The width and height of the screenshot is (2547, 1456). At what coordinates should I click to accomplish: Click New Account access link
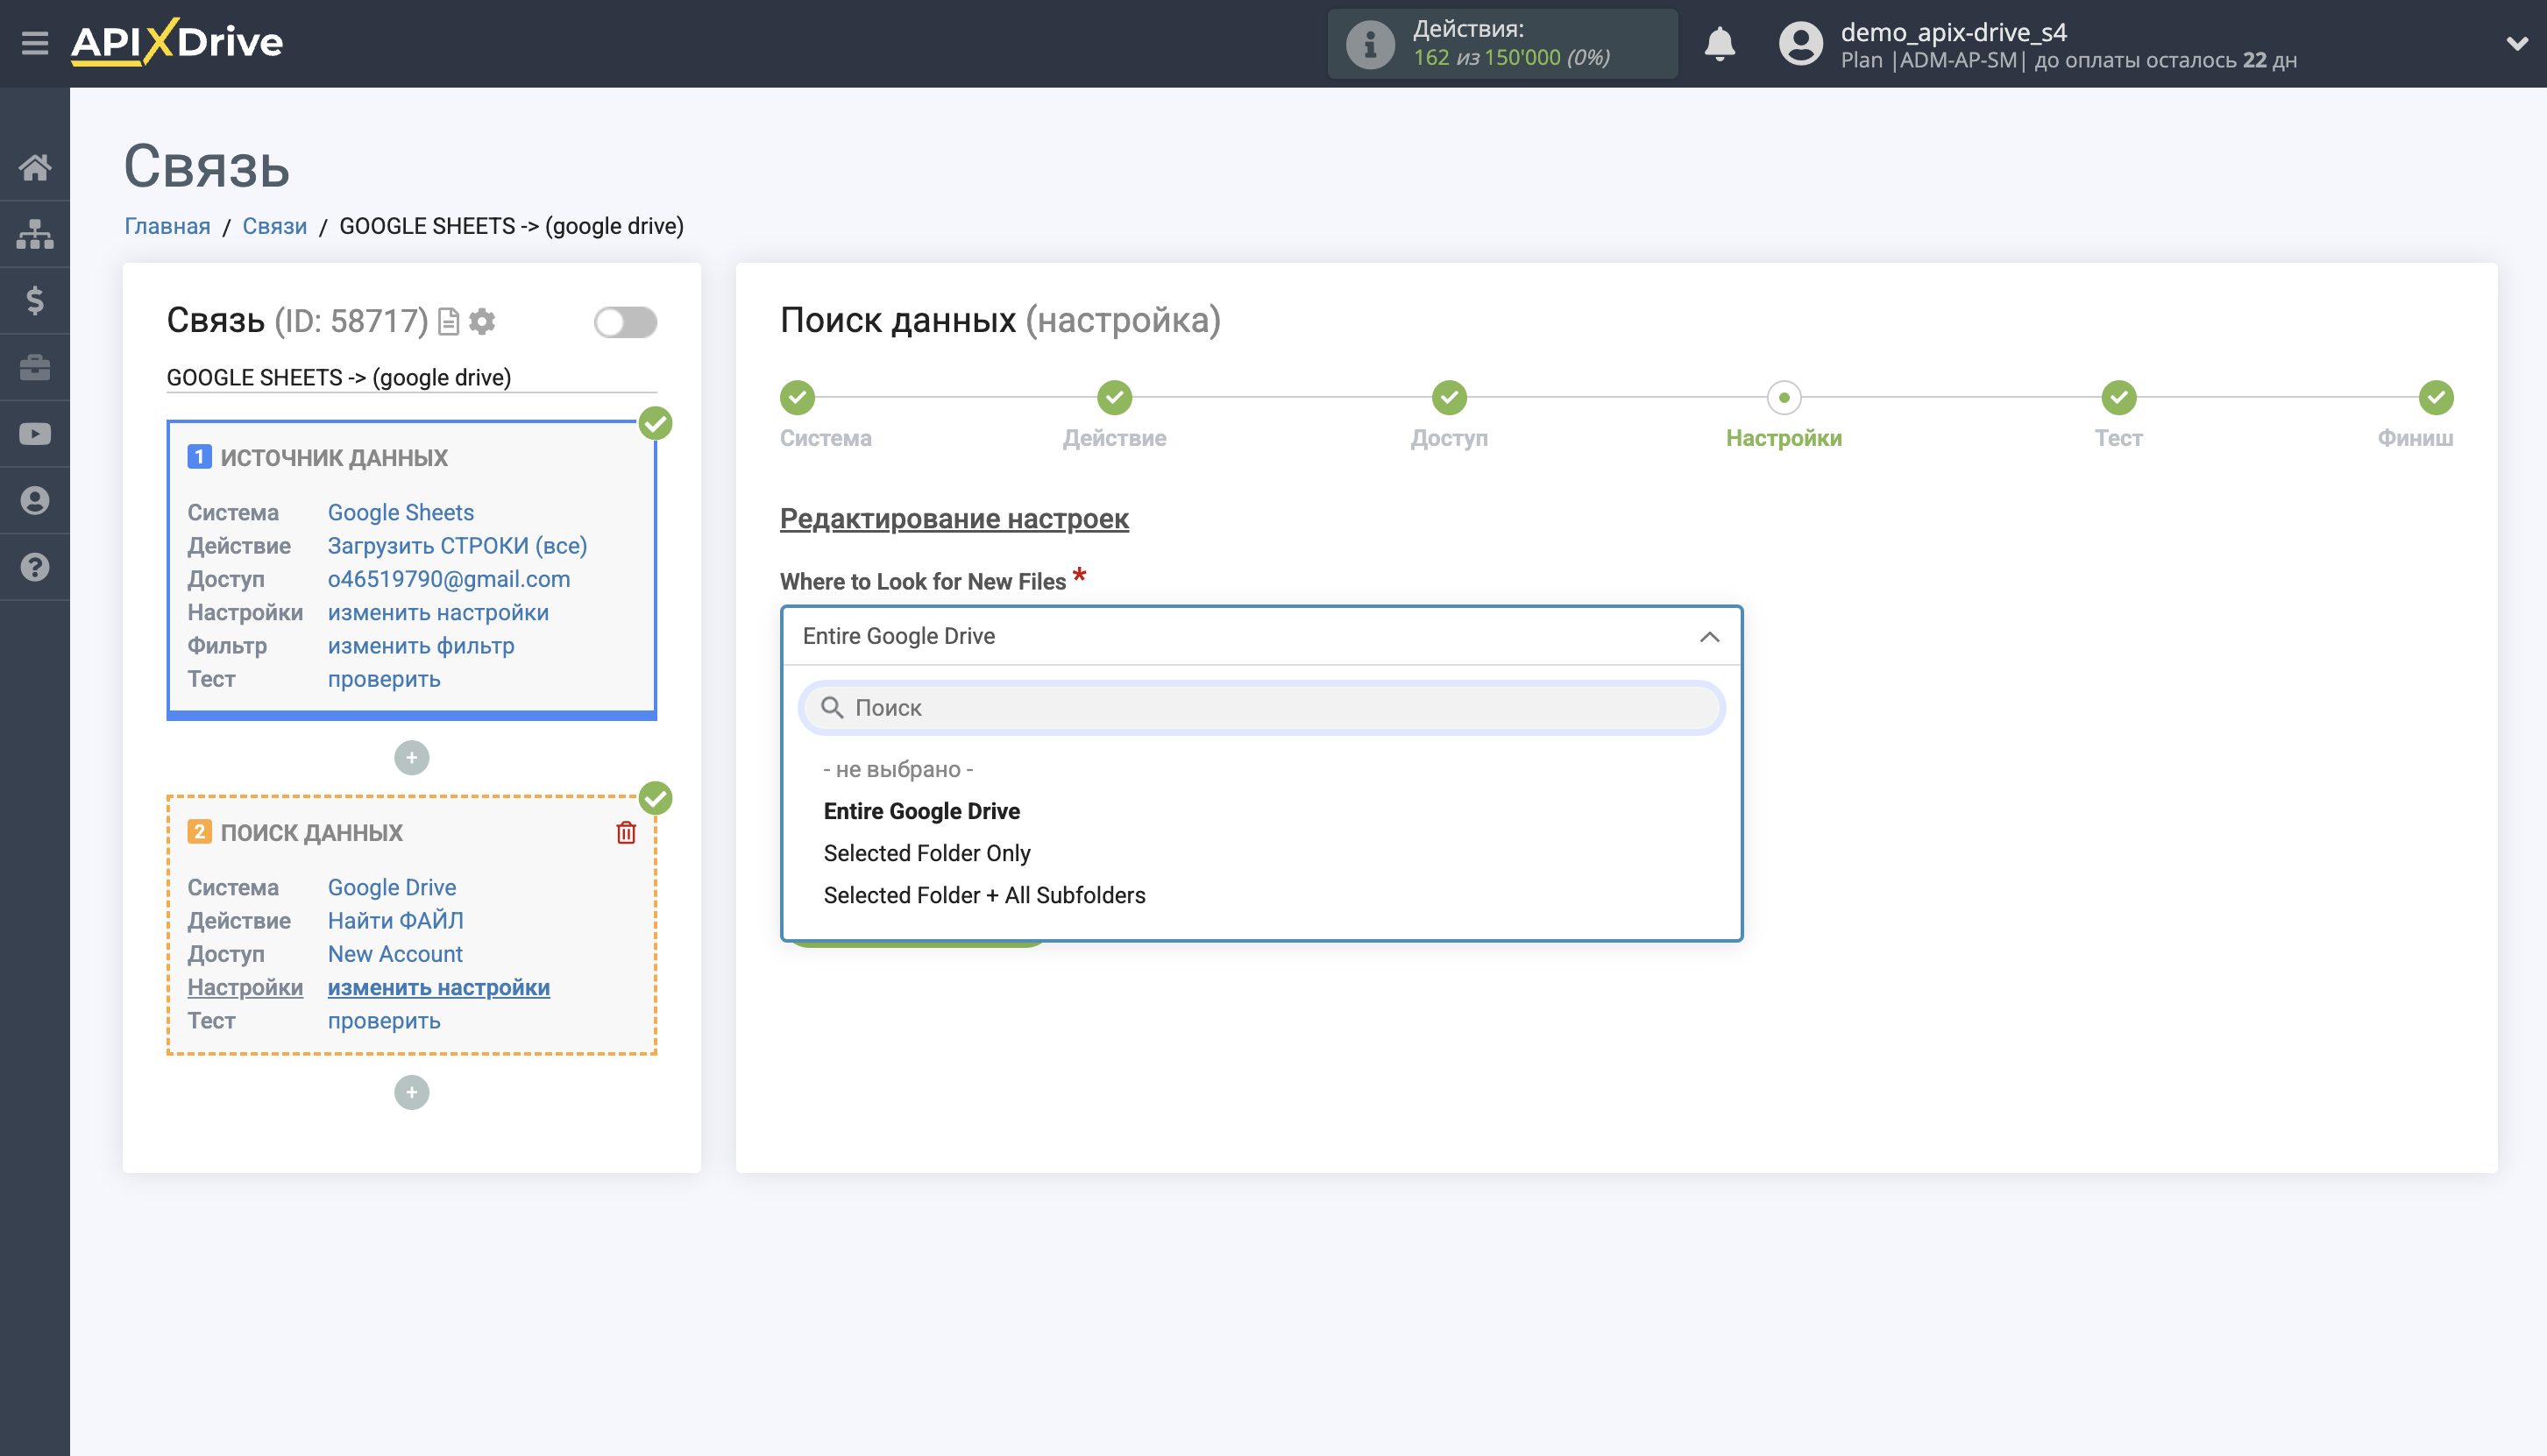click(395, 954)
